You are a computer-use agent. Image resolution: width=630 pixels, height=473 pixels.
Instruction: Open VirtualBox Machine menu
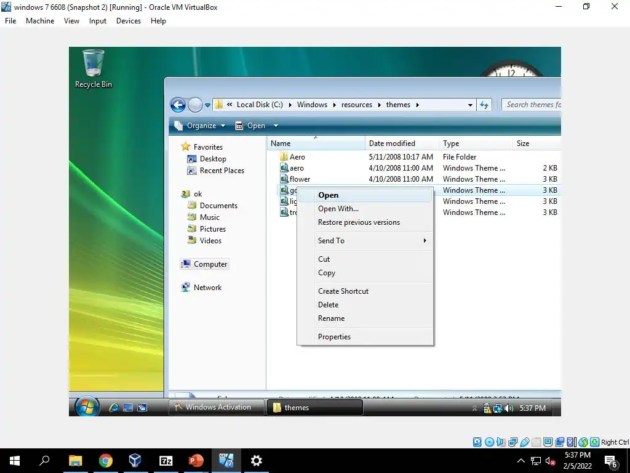click(40, 21)
